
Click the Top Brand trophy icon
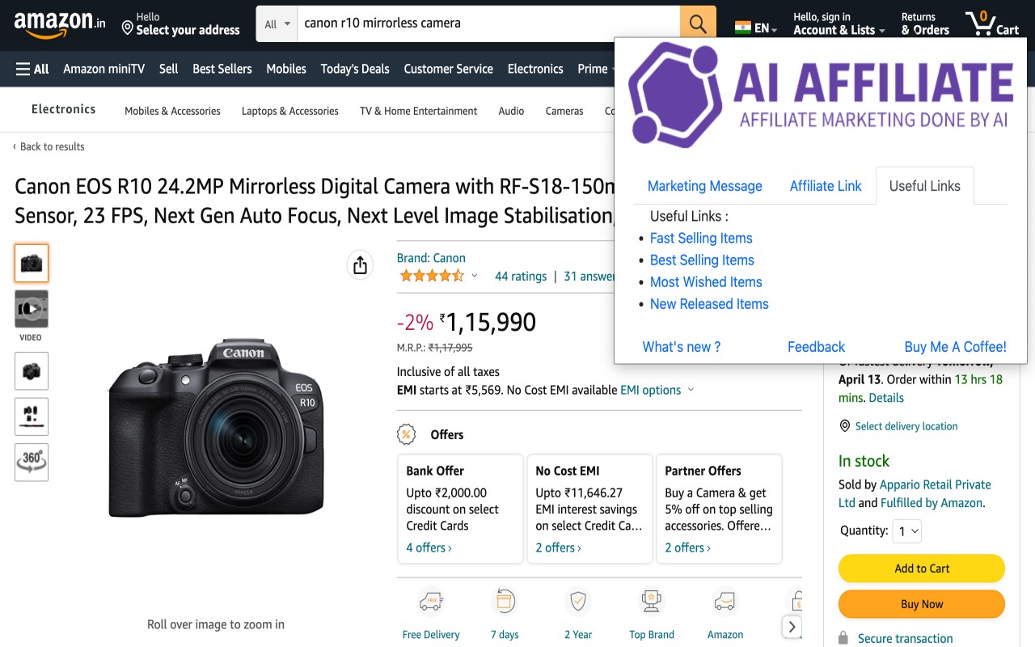[x=651, y=601]
